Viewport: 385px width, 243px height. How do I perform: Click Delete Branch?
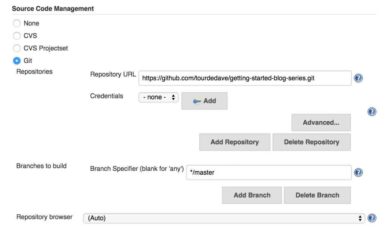[x=317, y=195]
